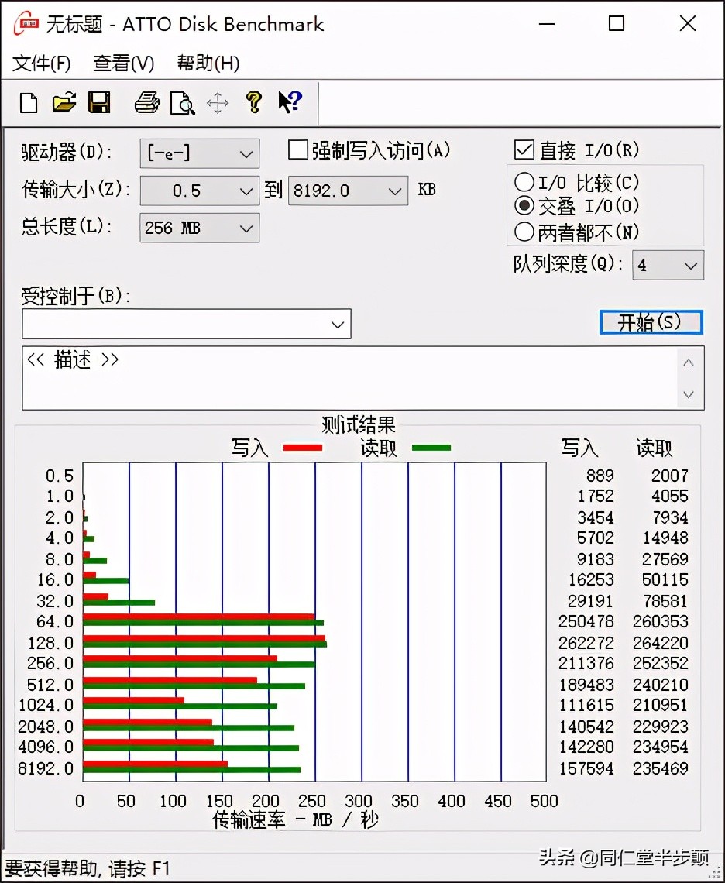Create a new benchmark file
Viewport: 725px width, 883px height.
click(x=27, y=102)
